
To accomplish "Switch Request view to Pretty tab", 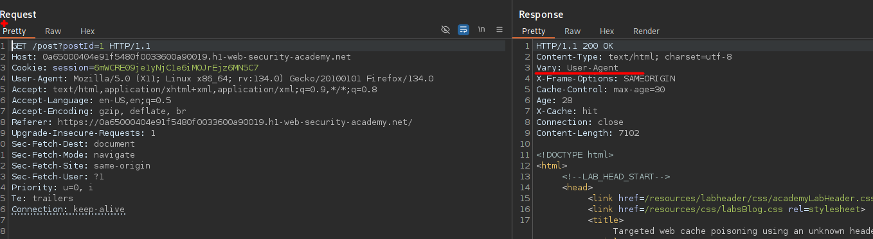I will [14, 31].
